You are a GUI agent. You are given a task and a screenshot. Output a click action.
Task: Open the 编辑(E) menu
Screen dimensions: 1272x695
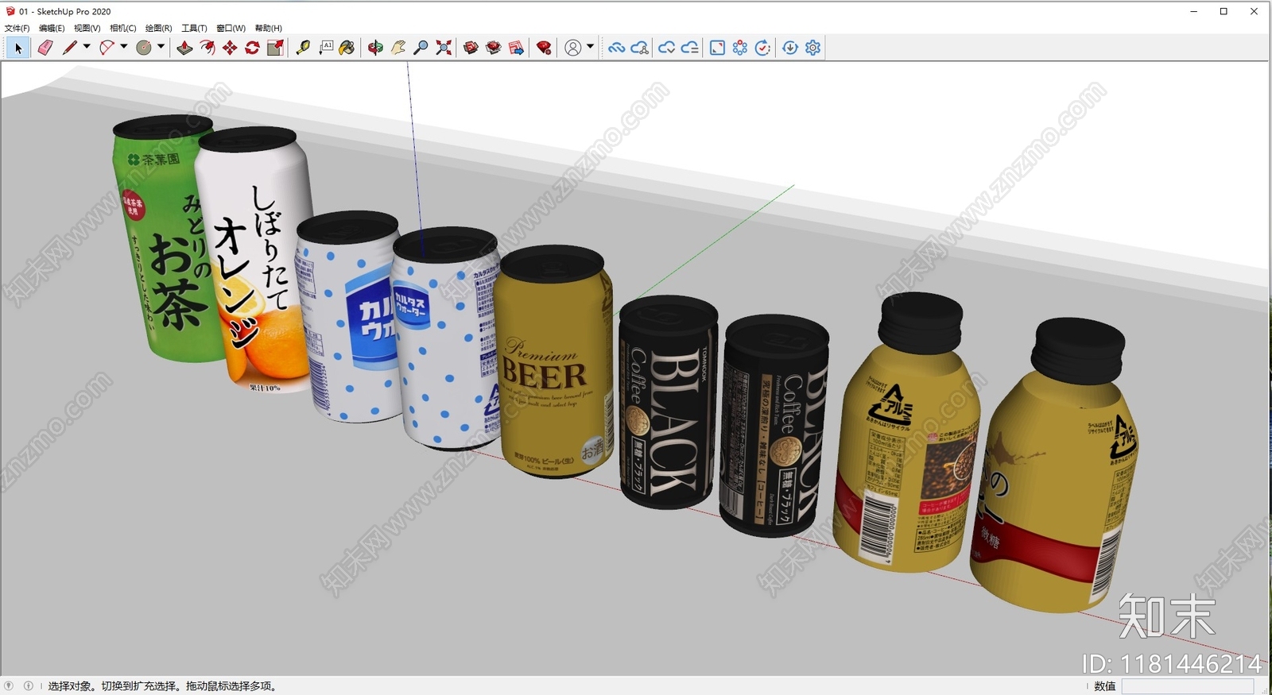pyautogui.click(x=52, y=28)
